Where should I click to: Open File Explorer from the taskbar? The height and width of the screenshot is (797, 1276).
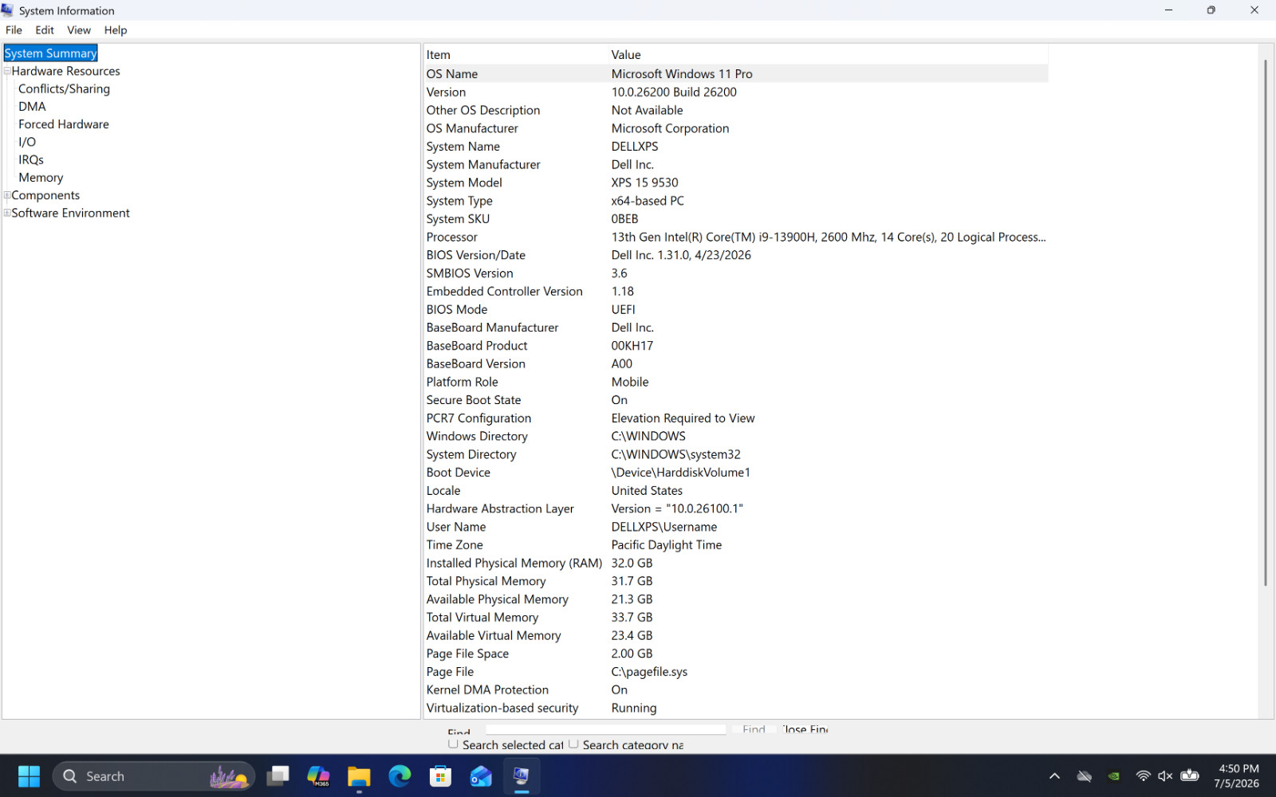point(359,776)
